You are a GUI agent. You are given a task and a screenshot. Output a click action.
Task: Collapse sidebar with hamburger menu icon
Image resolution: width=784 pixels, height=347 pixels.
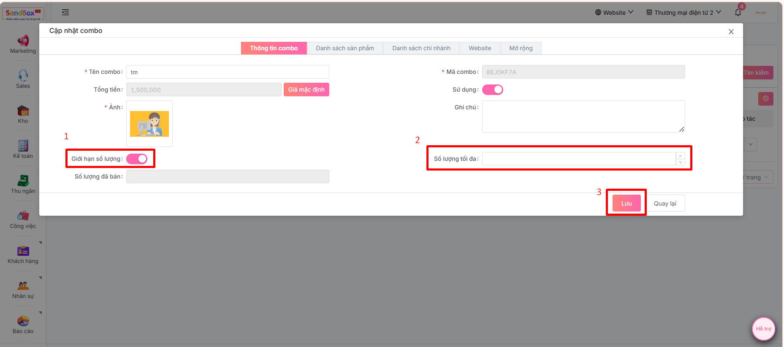tap(65, 12)
